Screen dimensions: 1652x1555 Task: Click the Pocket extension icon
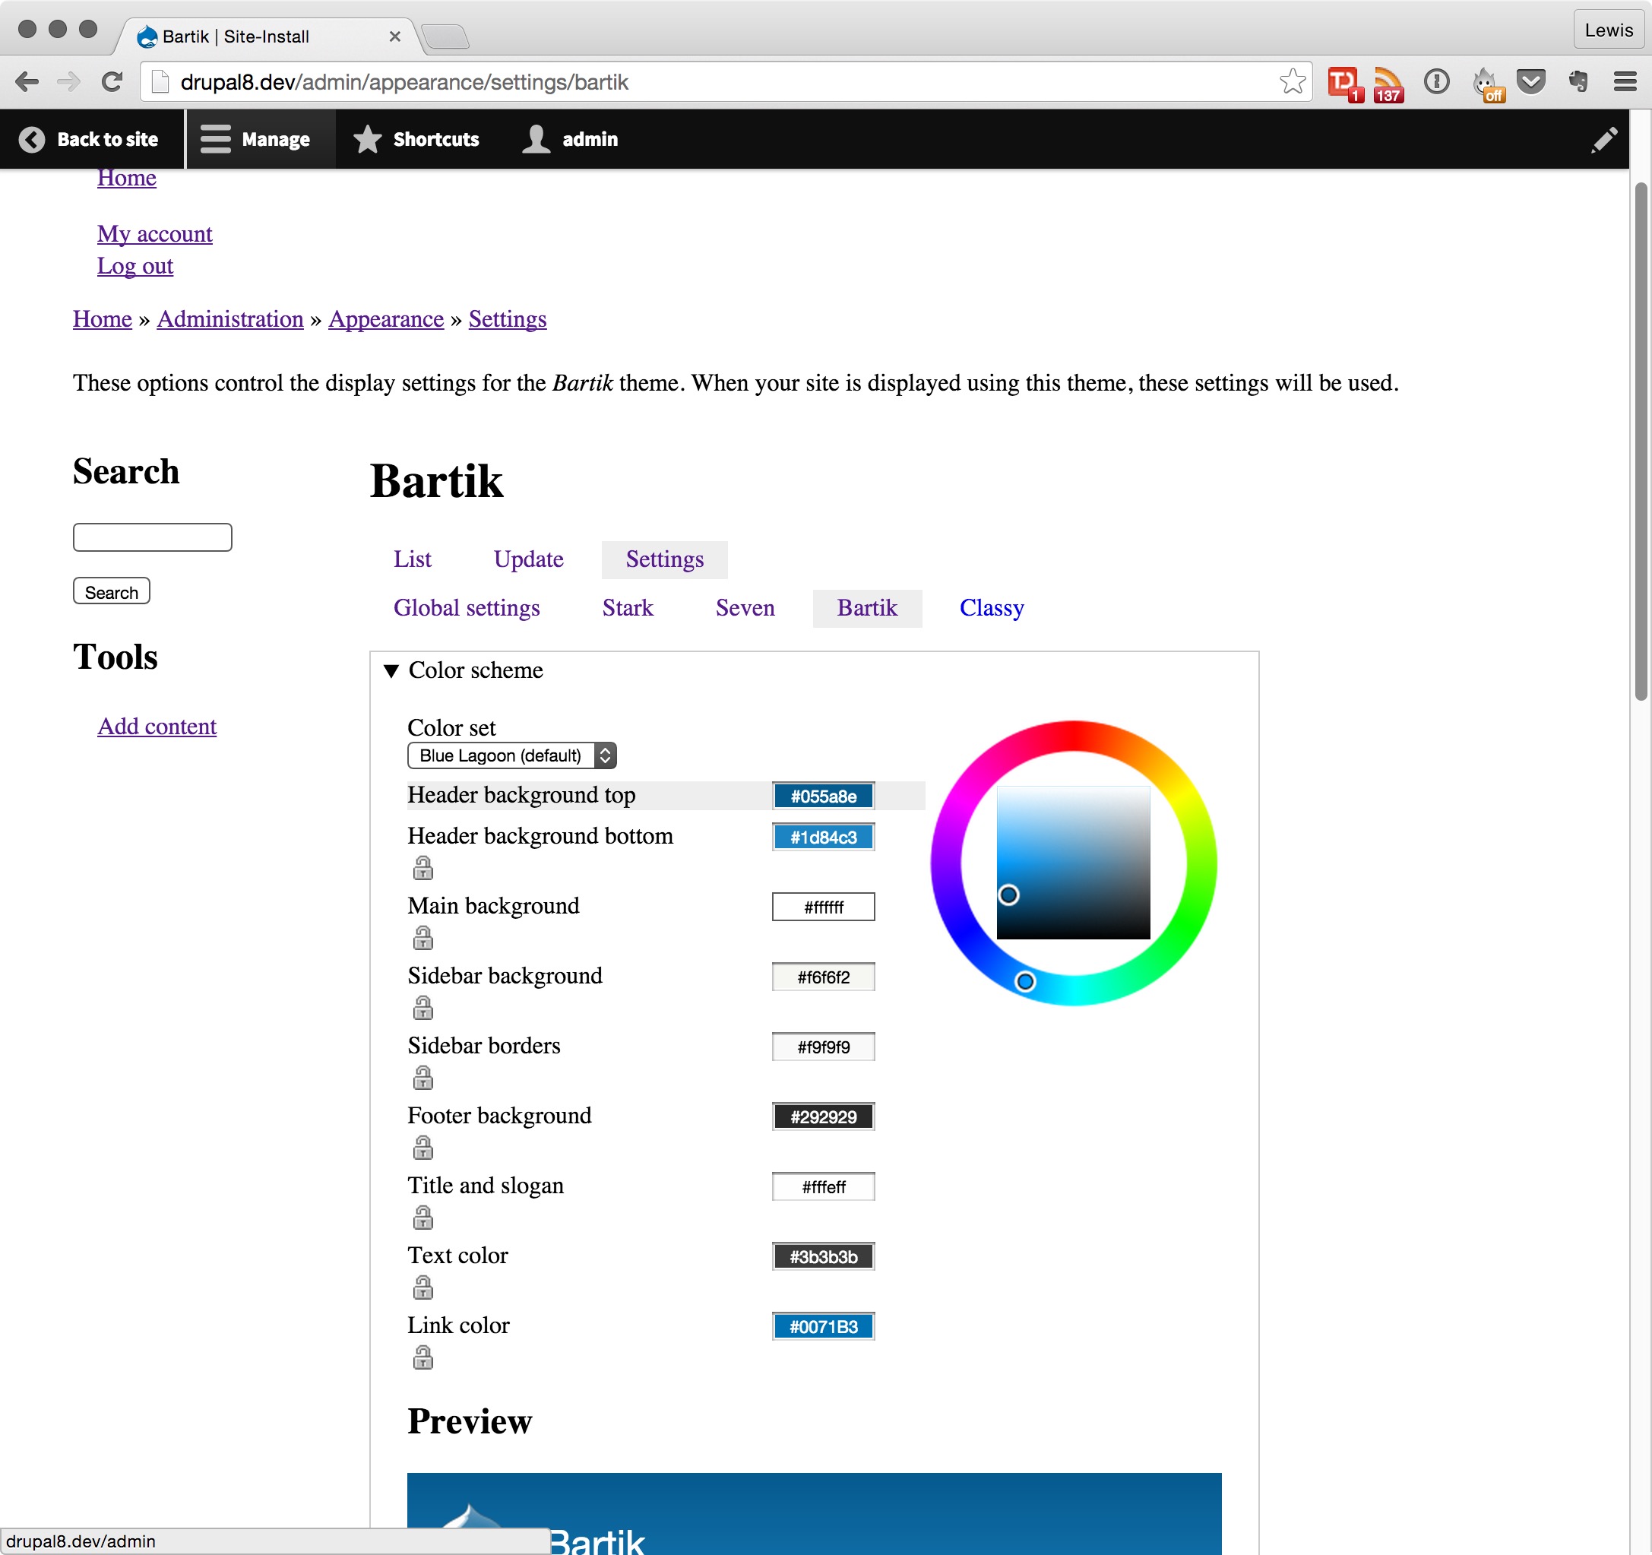click(1530, 81)
